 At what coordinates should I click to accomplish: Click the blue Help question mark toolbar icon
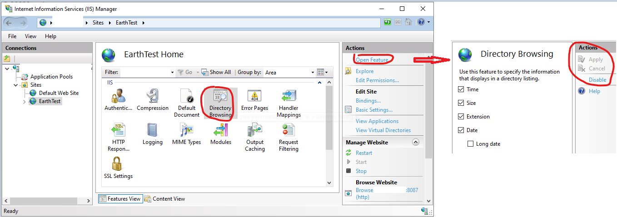(x=421, y=22)
